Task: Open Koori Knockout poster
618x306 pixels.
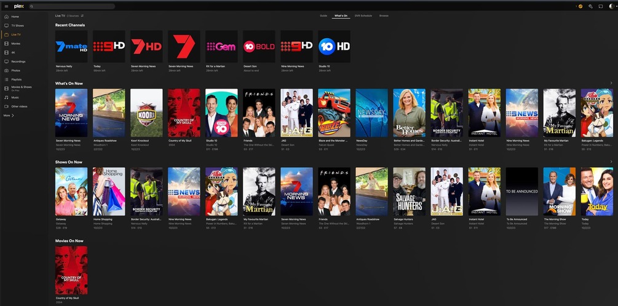Action: tap(146, 112)
